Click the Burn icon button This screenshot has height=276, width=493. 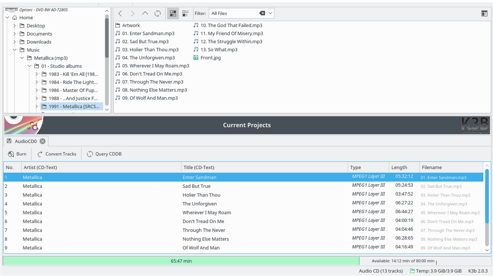coord(11,154)
